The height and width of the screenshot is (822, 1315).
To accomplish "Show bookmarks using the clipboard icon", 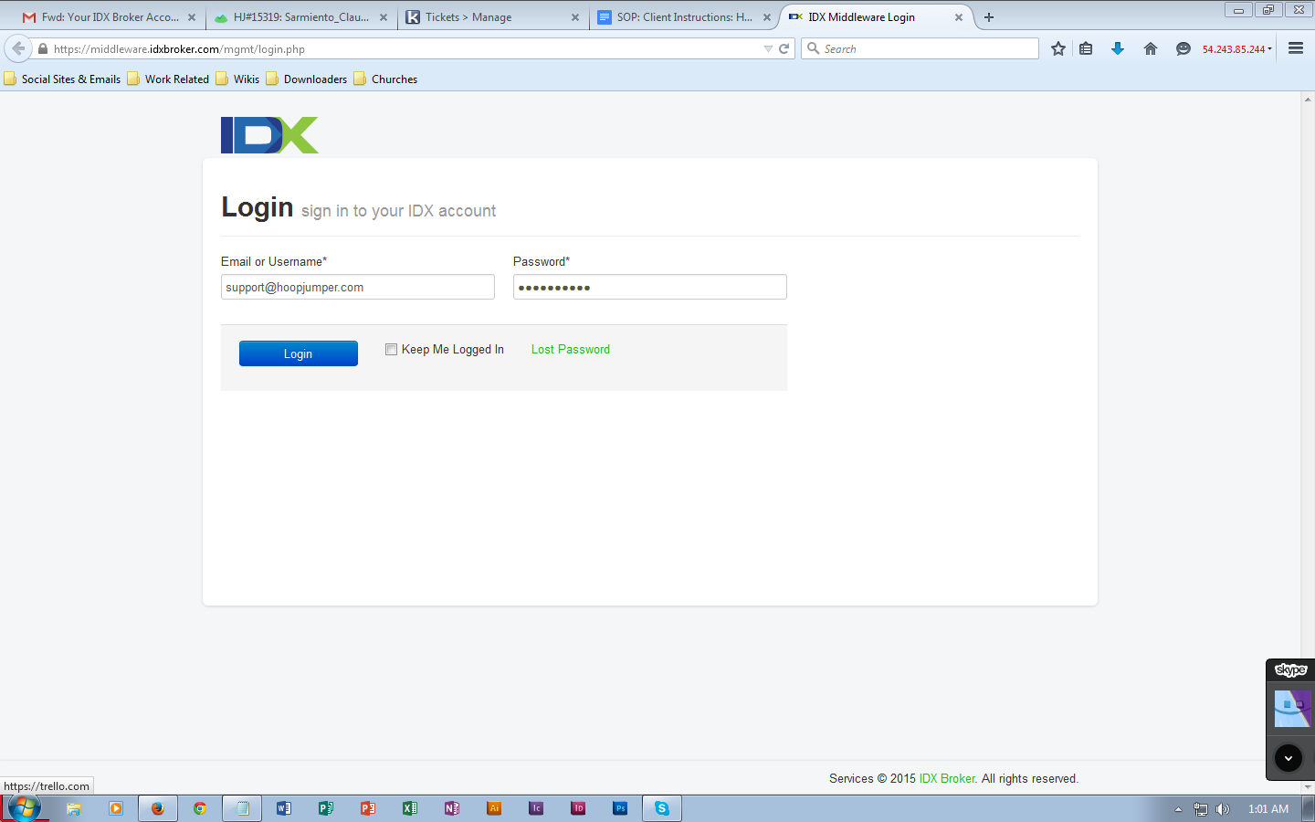I will pos(1086,47).
